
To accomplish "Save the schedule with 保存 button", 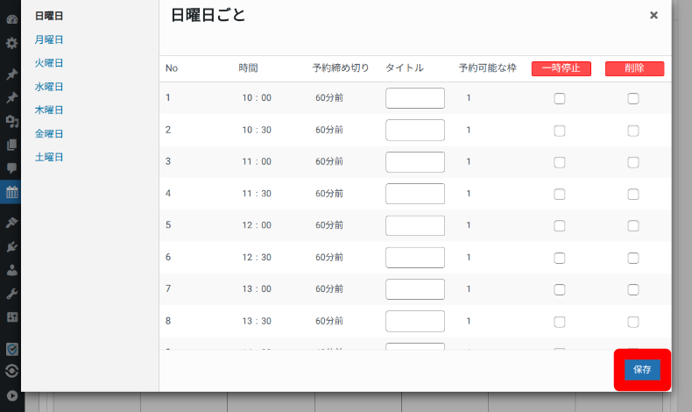I will pos(642,370).
